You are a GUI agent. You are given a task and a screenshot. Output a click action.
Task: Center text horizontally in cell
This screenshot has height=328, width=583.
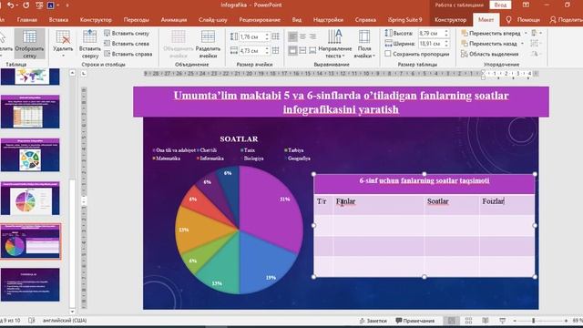(302, 36)
